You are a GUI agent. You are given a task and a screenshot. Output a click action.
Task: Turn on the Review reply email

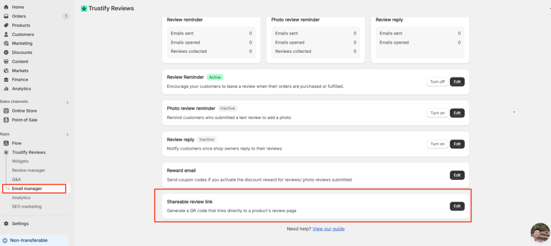[x=437, y=144]
